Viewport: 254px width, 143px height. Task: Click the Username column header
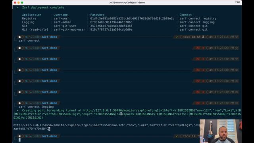[x=61, y=15]
